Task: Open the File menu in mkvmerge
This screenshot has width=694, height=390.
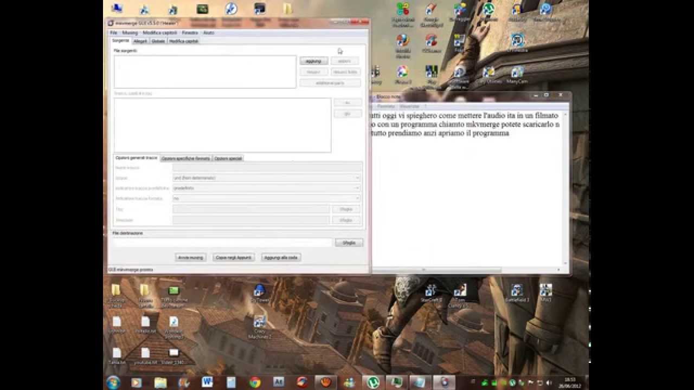Action: pos(114,32)
